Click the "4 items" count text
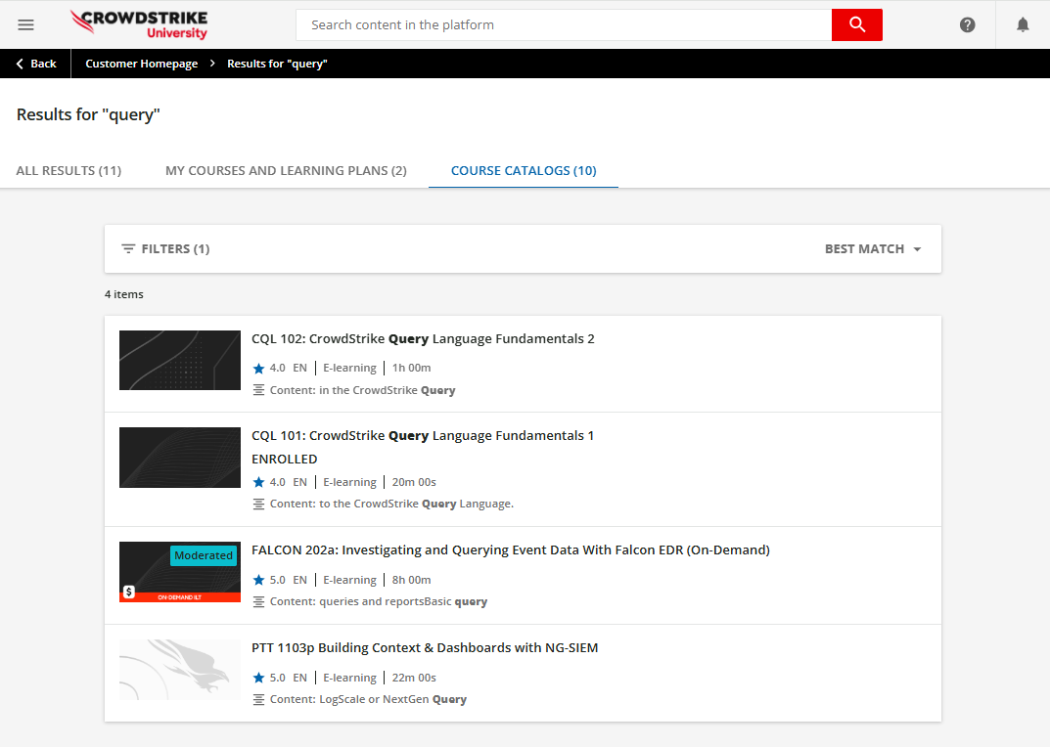The height and width of the screenshot is (747, 1050). pos(124,294)
